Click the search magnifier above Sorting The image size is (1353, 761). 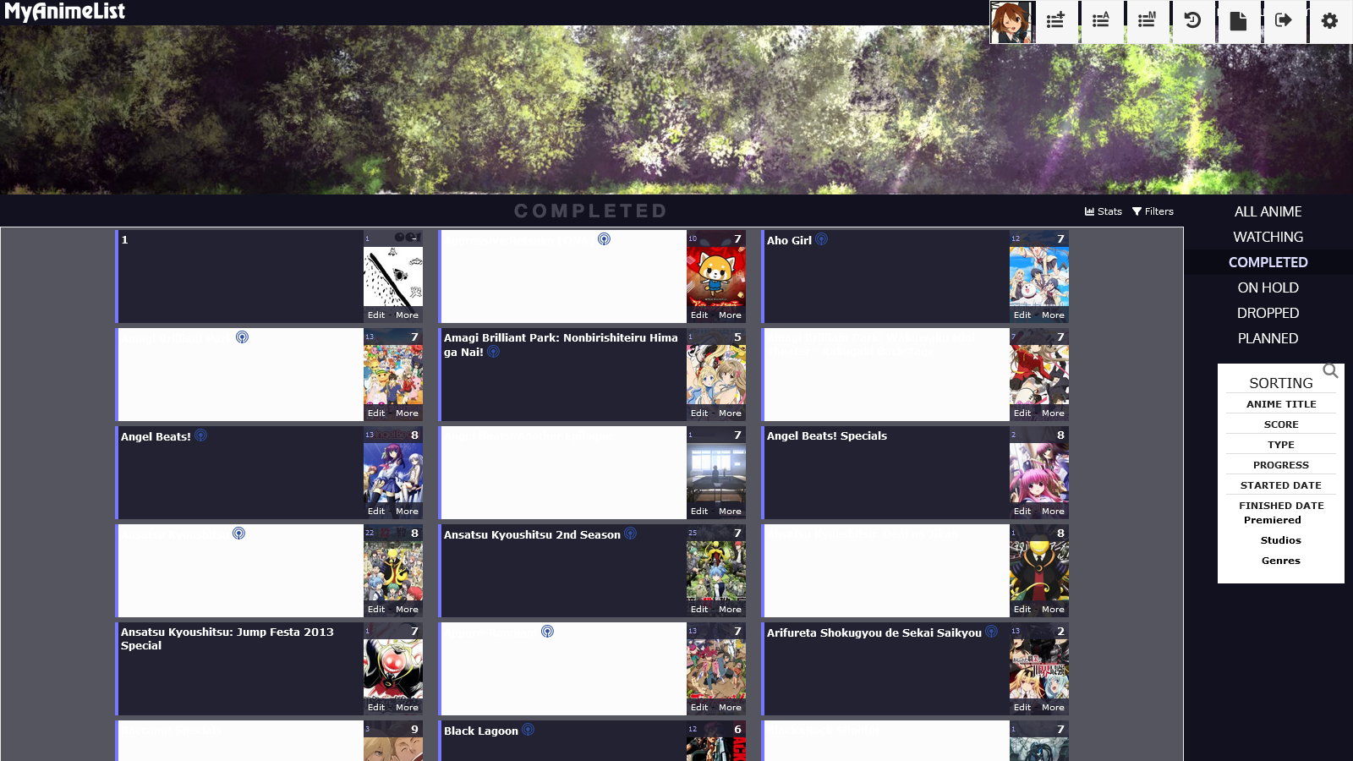pyautogui.click(x=1330, y=370)
